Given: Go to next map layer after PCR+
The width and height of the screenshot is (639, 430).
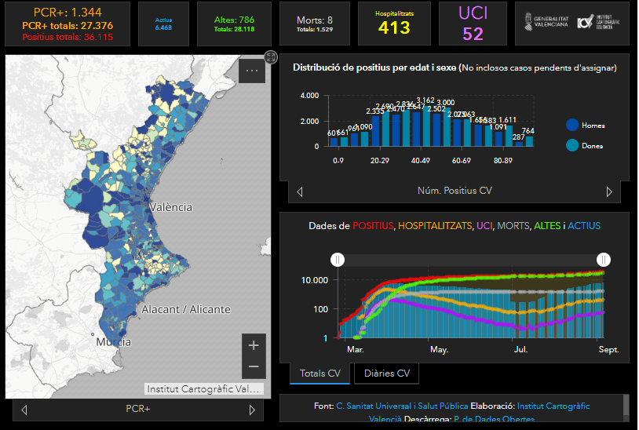Looking at the screenshot, I should (252, 410).
